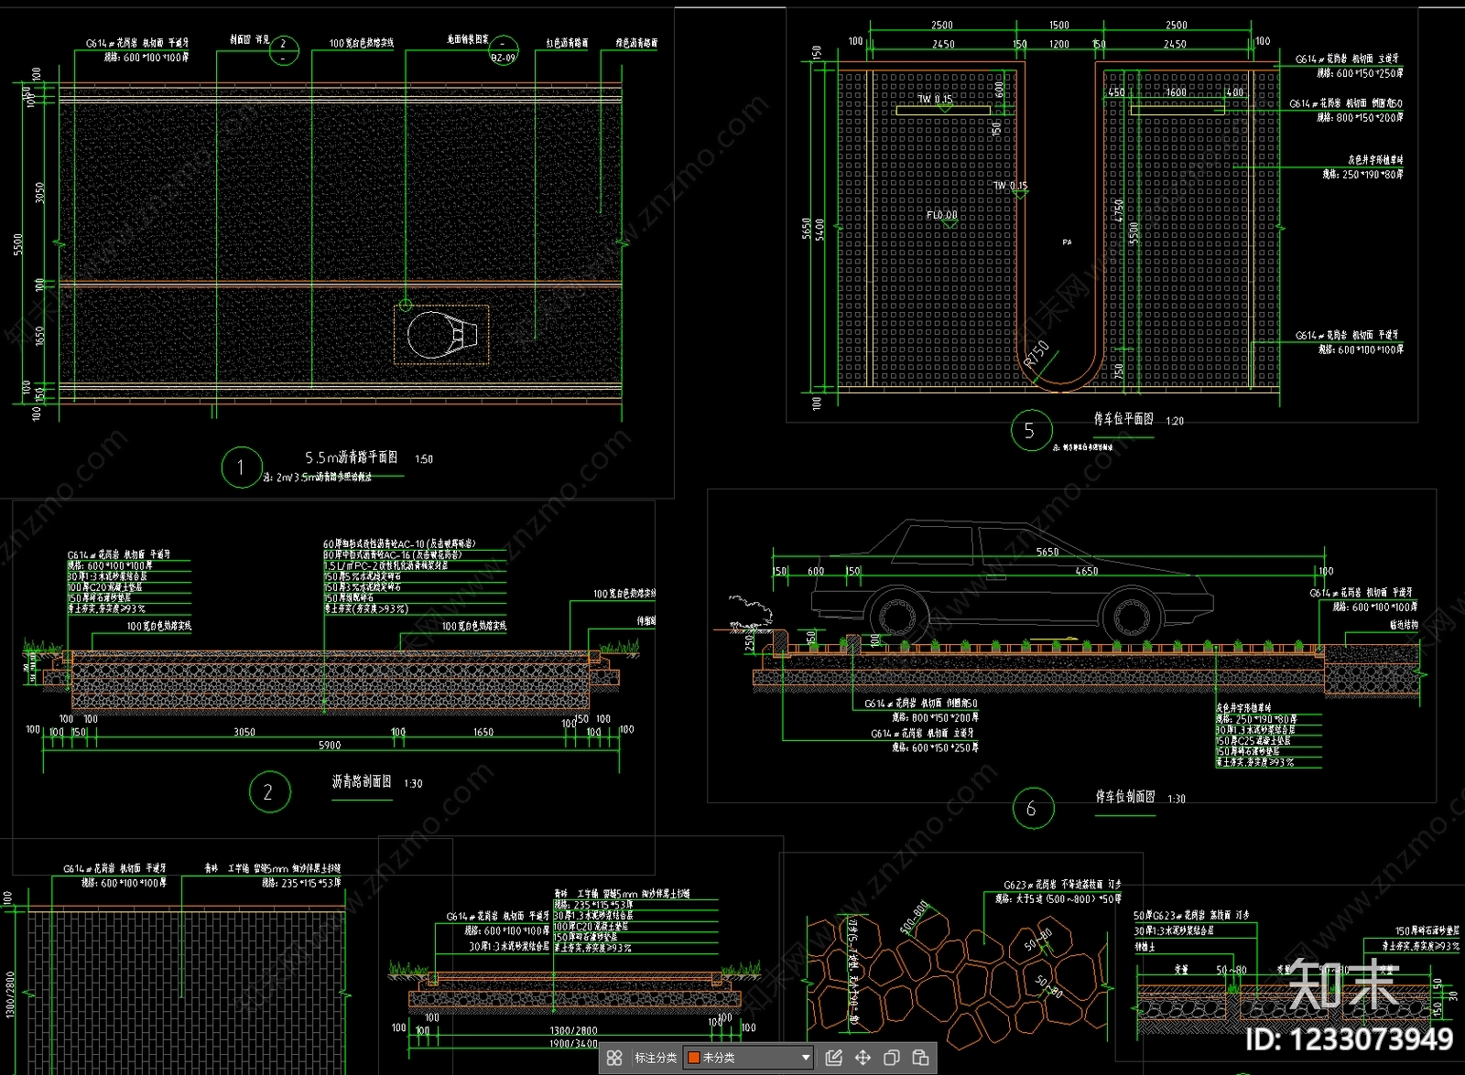Click the detail number 5 circle

point(1031,431)
